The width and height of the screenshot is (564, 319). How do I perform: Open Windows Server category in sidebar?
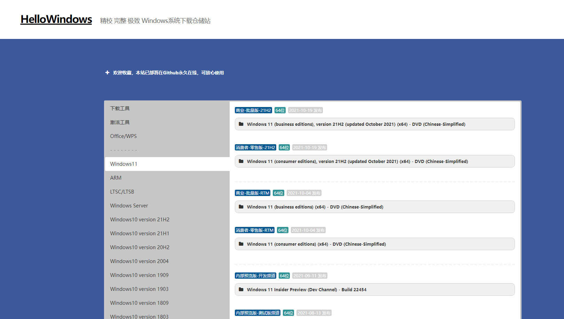tap(167, 206)
